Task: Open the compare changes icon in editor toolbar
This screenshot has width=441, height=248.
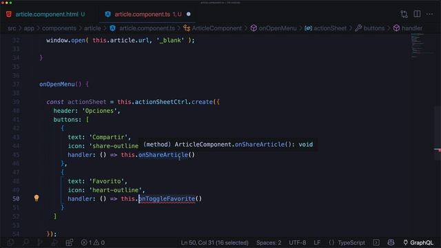Action: (x=404, y=14)
